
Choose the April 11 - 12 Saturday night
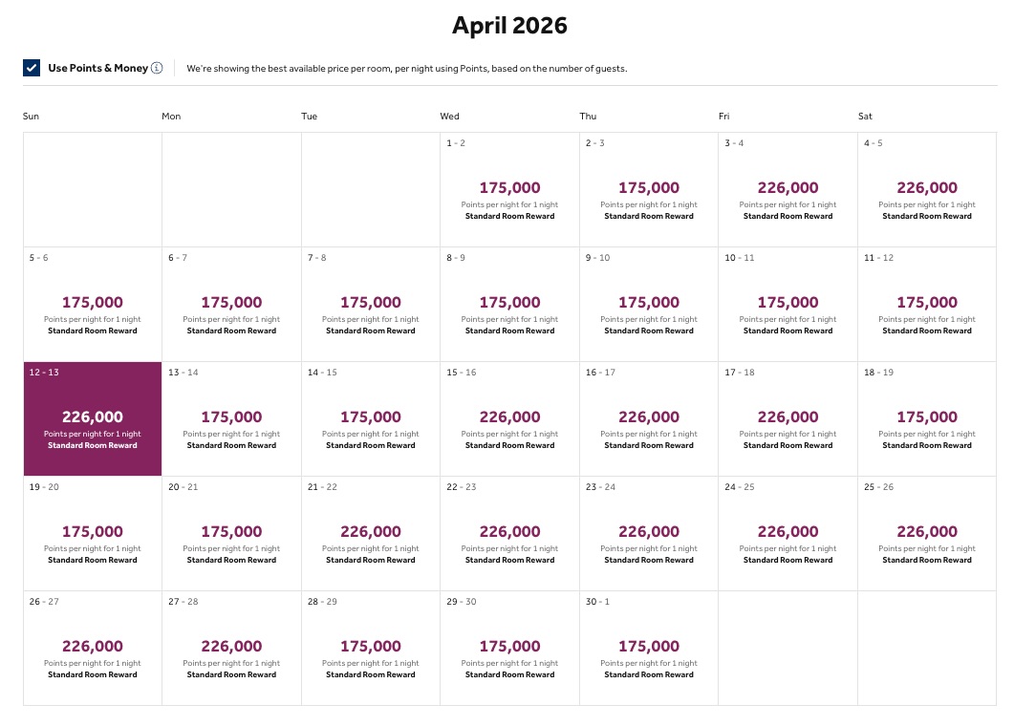coord(927,304)
